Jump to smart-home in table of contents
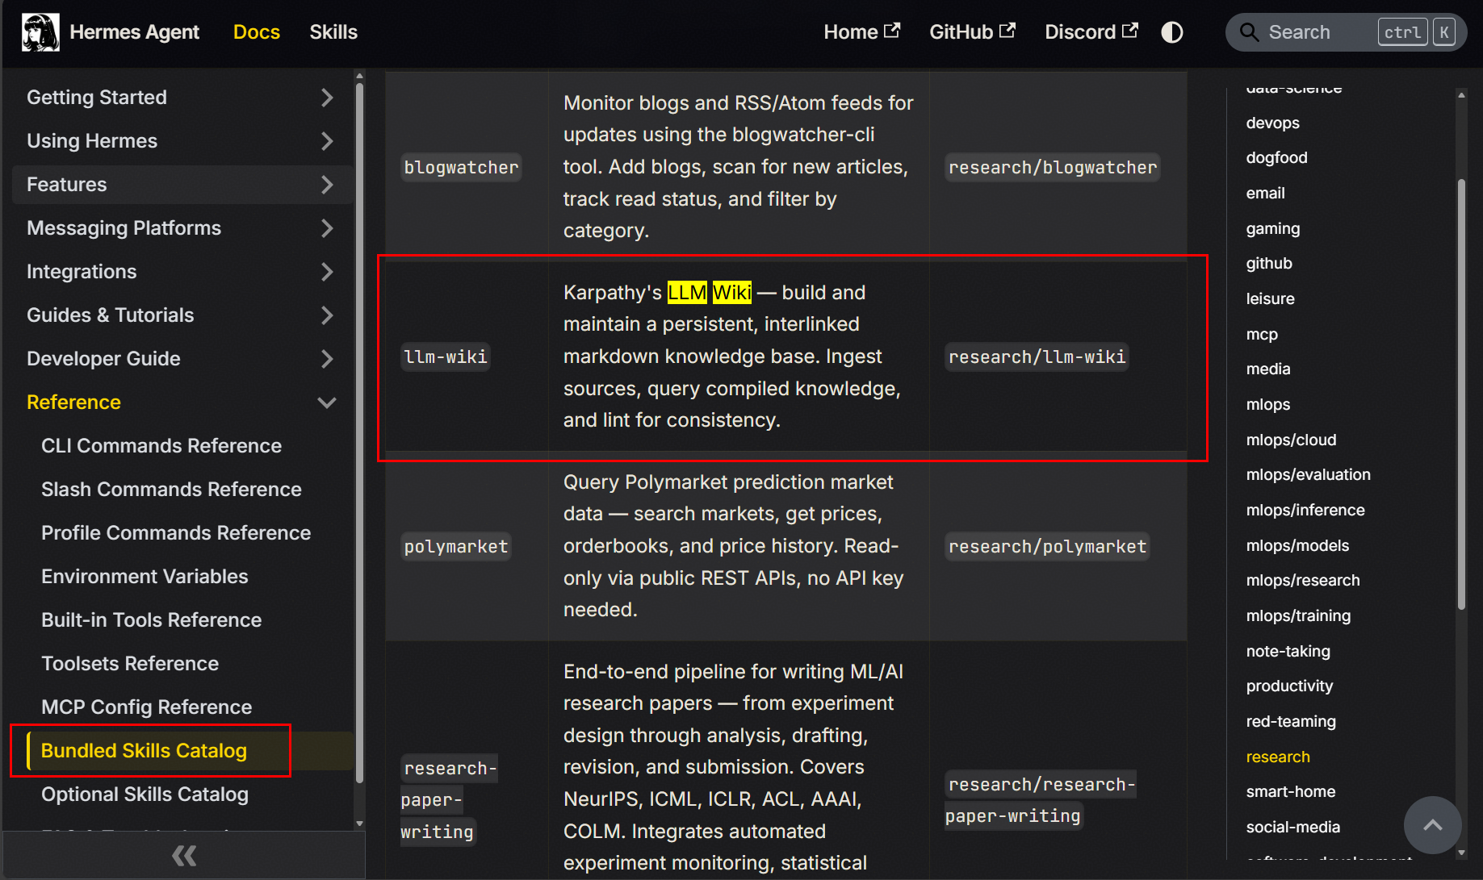1483x880 pixels. [x=1290, y=791]
